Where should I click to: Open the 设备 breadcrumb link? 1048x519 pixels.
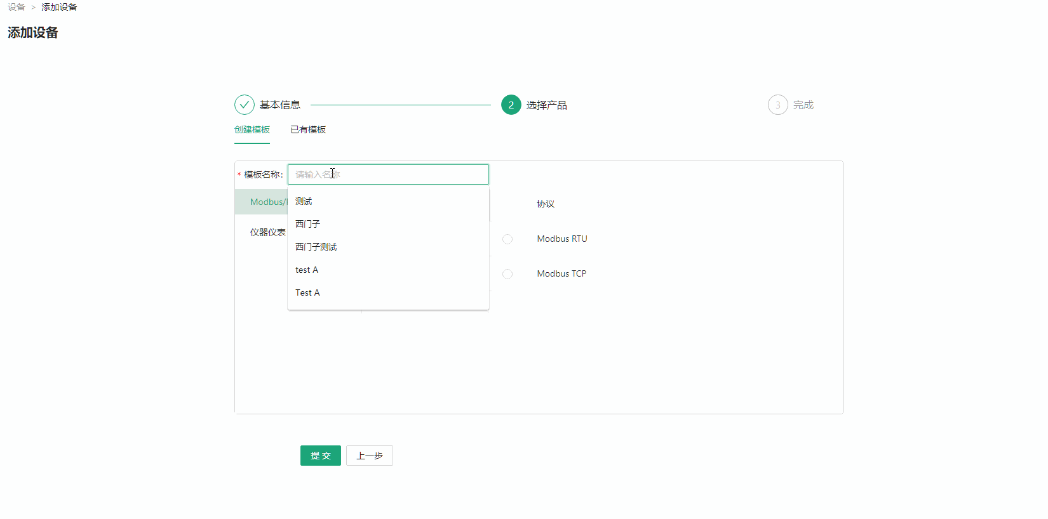coord(17,8)
